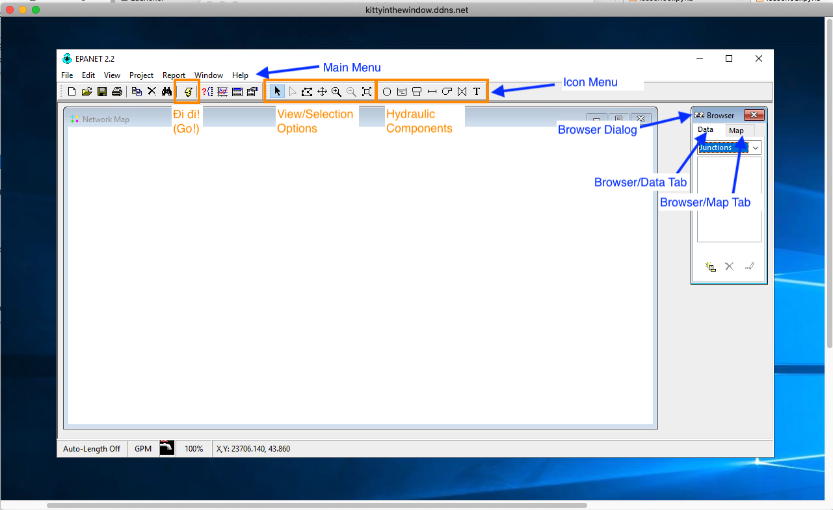Run the simulation with the lightning bolt icon
Image resolution: width=833 pixels, height=510 pixels.
(188, 92)
